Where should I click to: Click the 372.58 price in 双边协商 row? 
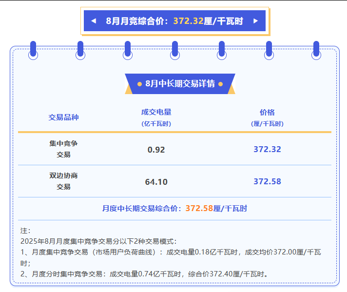tap(267, 181)
